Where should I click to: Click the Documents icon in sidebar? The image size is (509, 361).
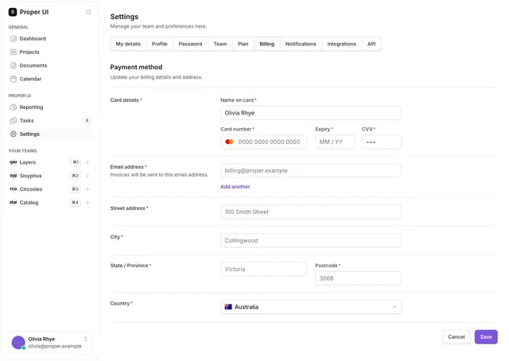[14, 65]
